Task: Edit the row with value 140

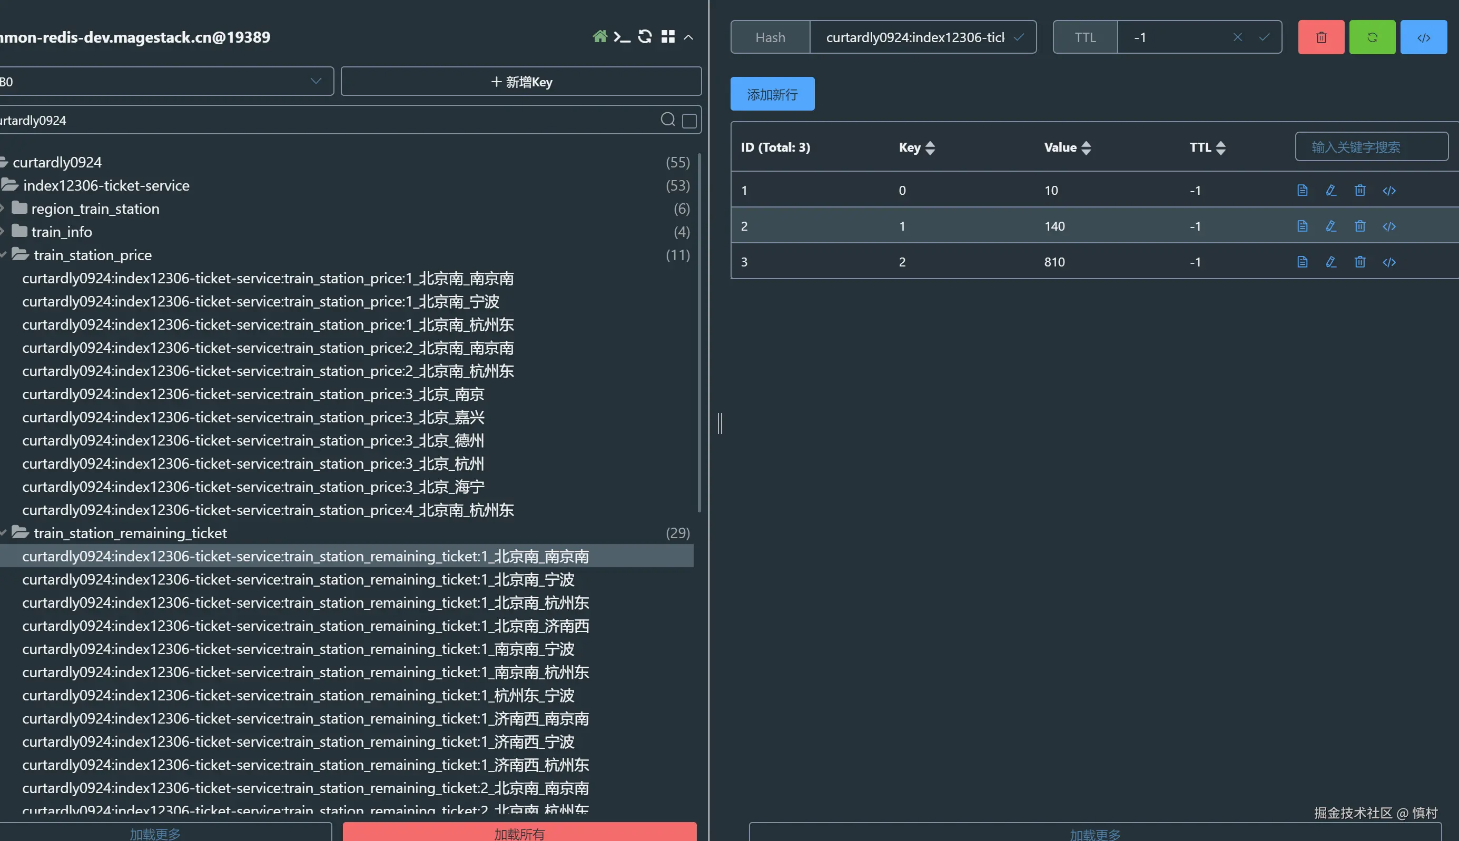Action: (1331, 226)
